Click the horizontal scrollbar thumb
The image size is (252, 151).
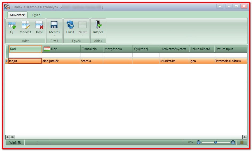[12, 137]
